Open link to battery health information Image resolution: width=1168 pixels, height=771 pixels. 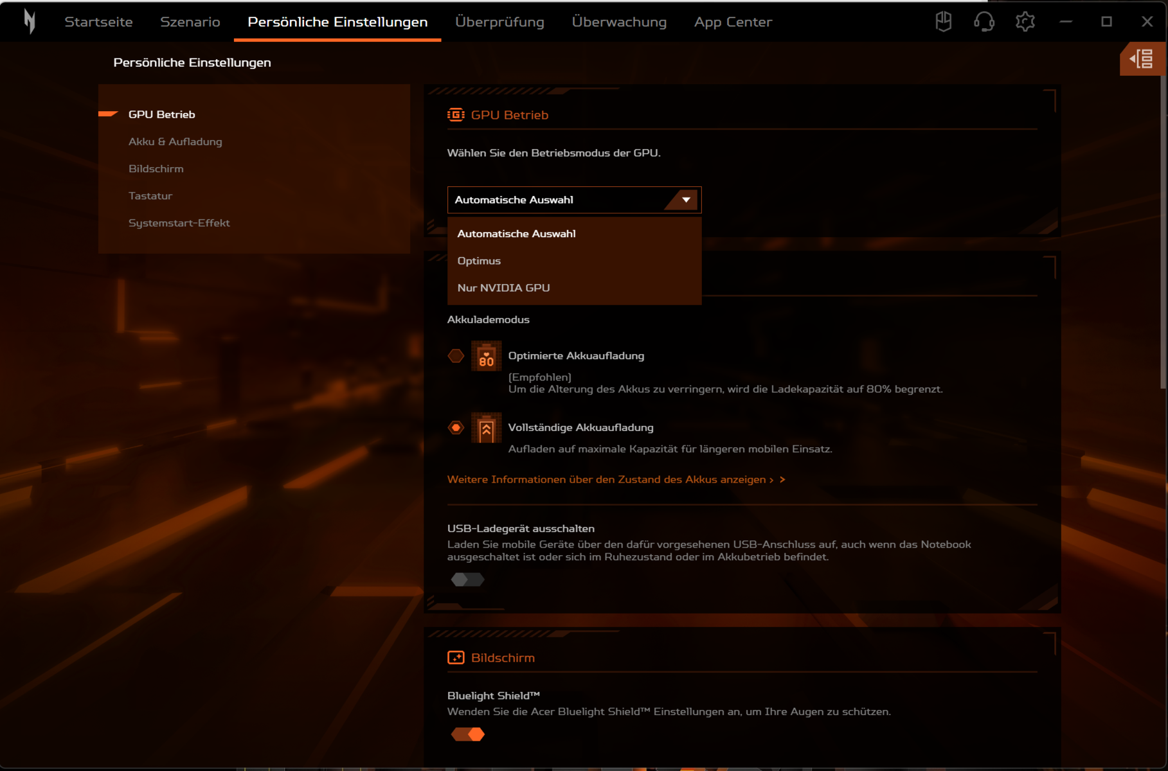[x=615, y=479]
